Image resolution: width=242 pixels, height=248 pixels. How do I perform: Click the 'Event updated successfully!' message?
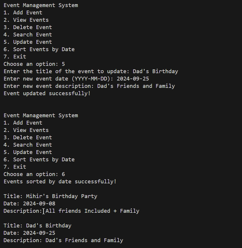point(47,93)
